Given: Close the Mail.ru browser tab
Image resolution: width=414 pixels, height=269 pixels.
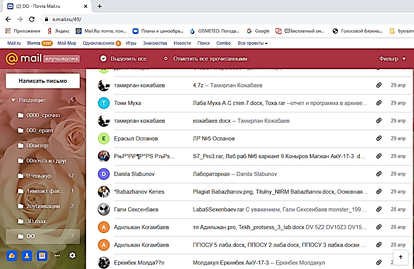Looking at the screenshot, I should pyautogui.click(x=86, y=6).
